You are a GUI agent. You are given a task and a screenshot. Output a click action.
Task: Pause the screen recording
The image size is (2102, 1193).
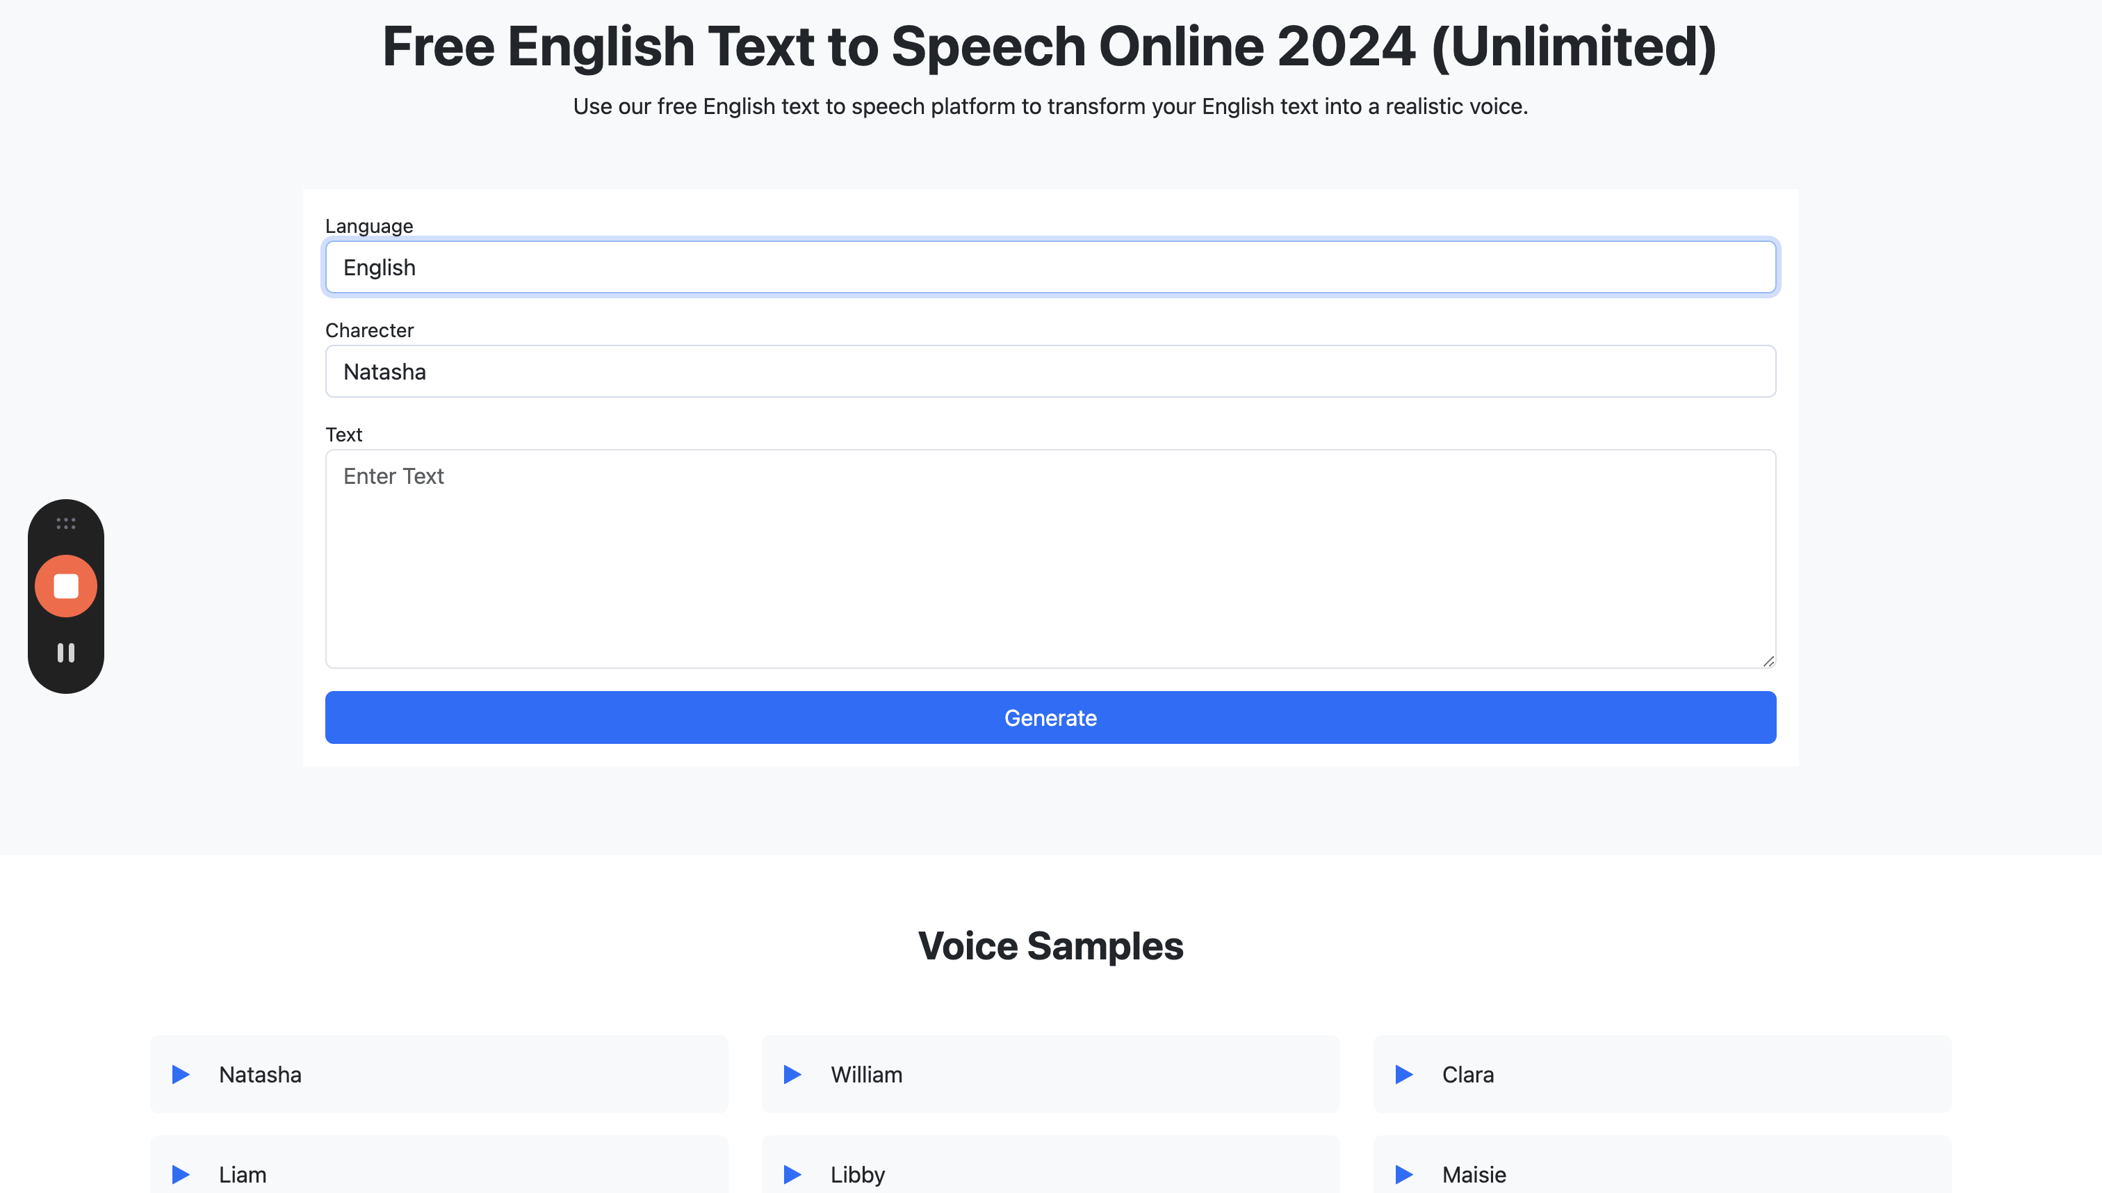tap(65, 652)
